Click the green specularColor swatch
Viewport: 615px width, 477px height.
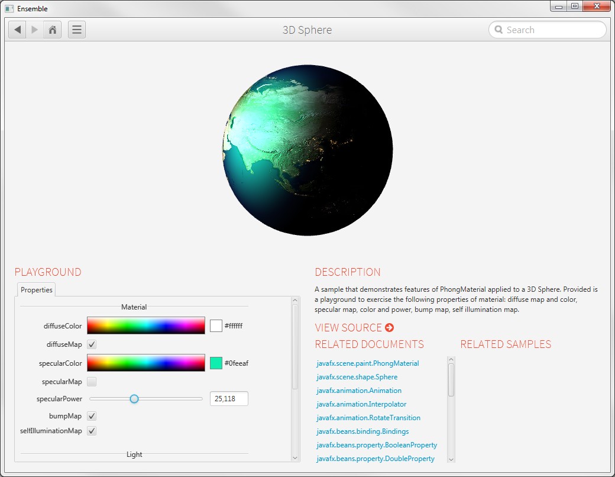pos(216,363)
